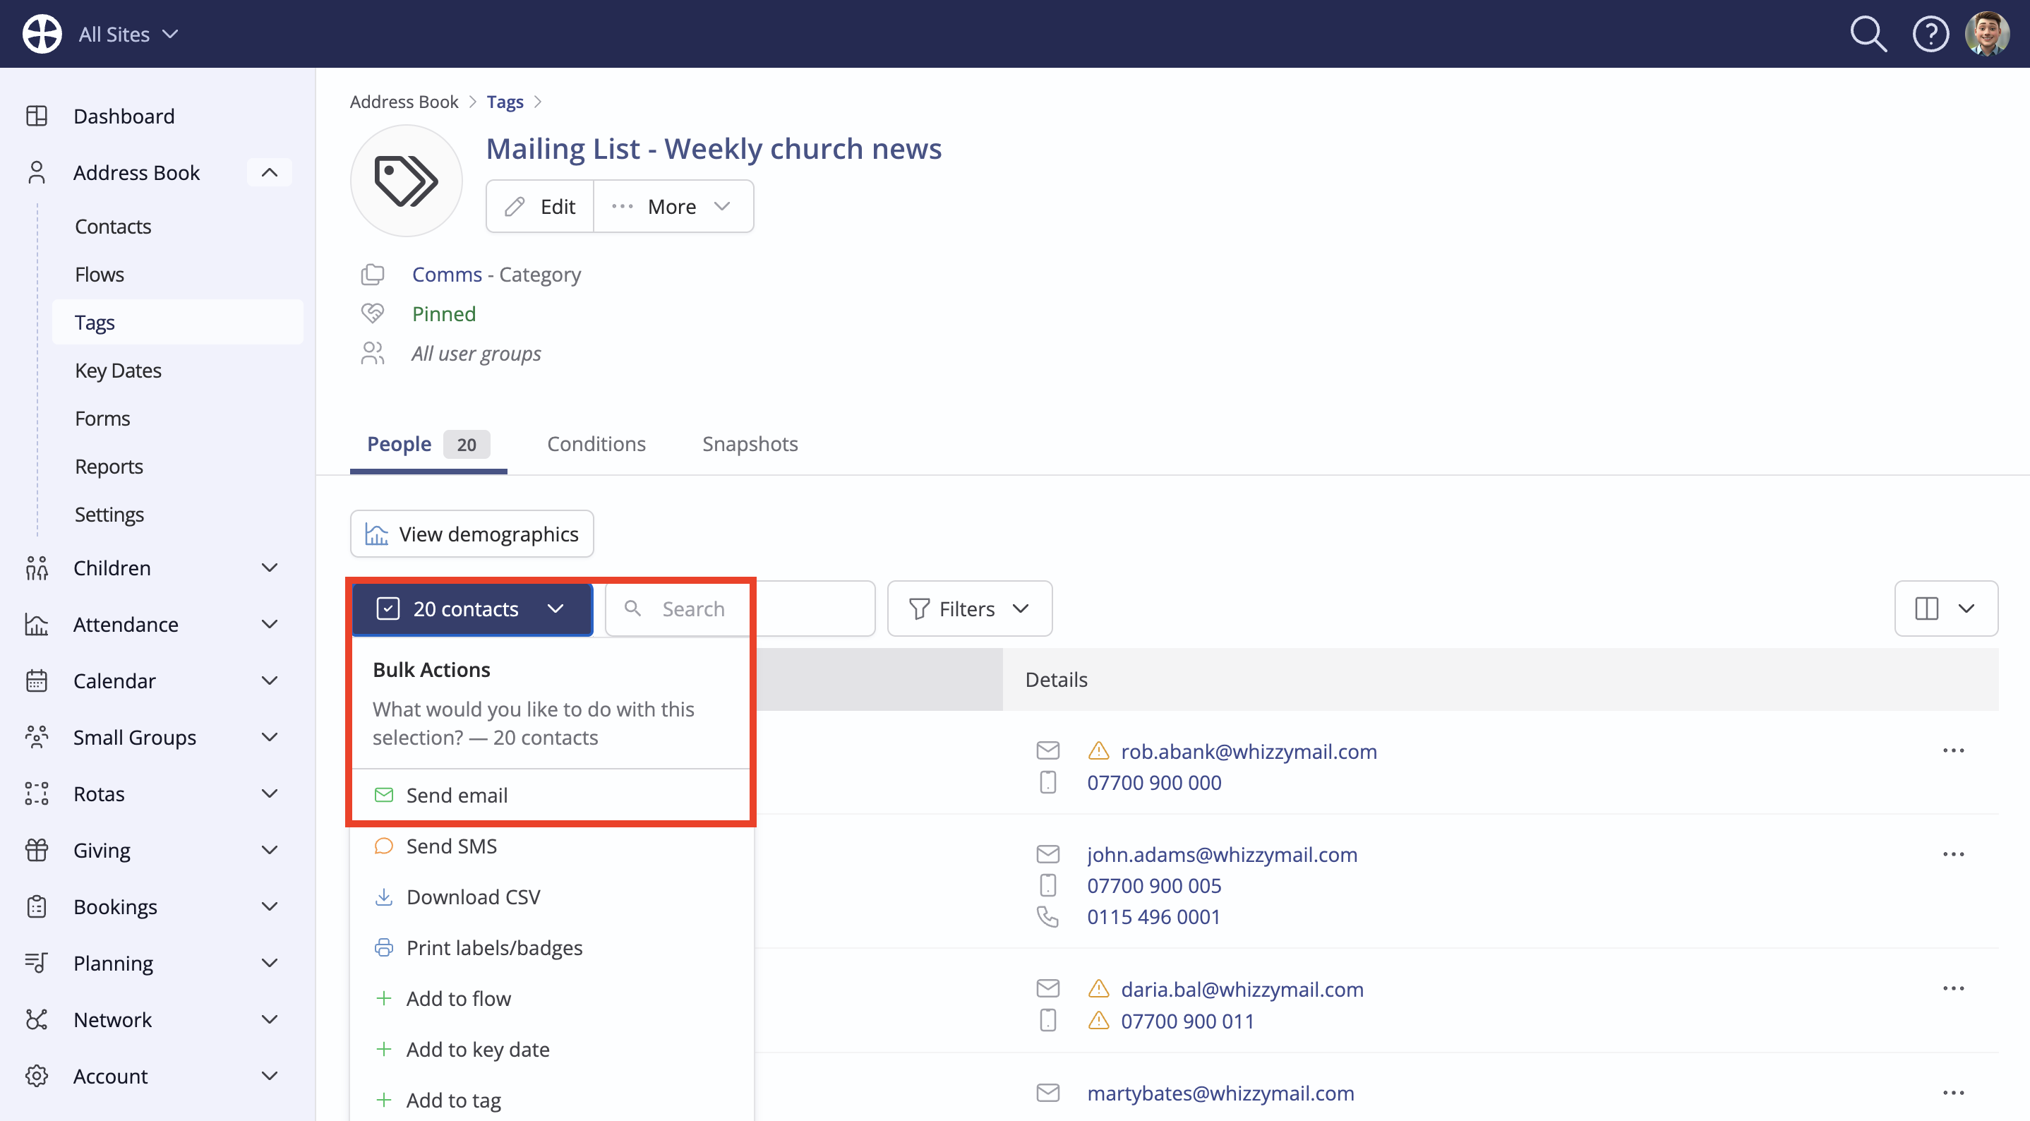Viewport: 2030px width, 1121px height.
Task: Click the Giving gift icon
Action: click(37, 850)
